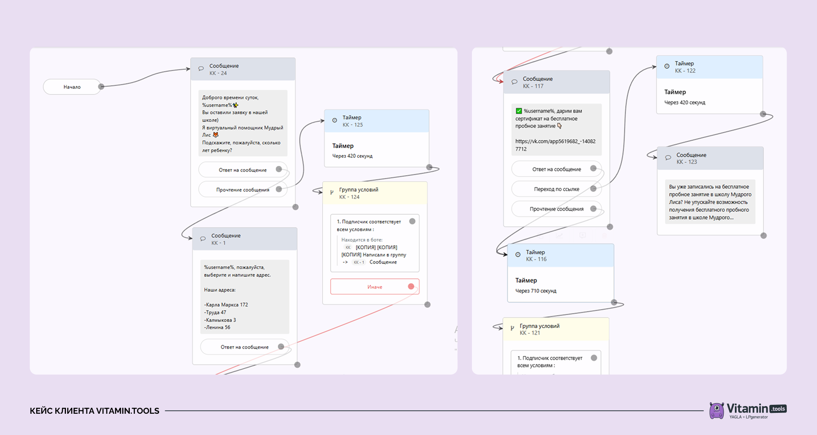Click the clock icon on Таймер KK - 125
This screenshot has width=817, height=435.
(334, 120)
